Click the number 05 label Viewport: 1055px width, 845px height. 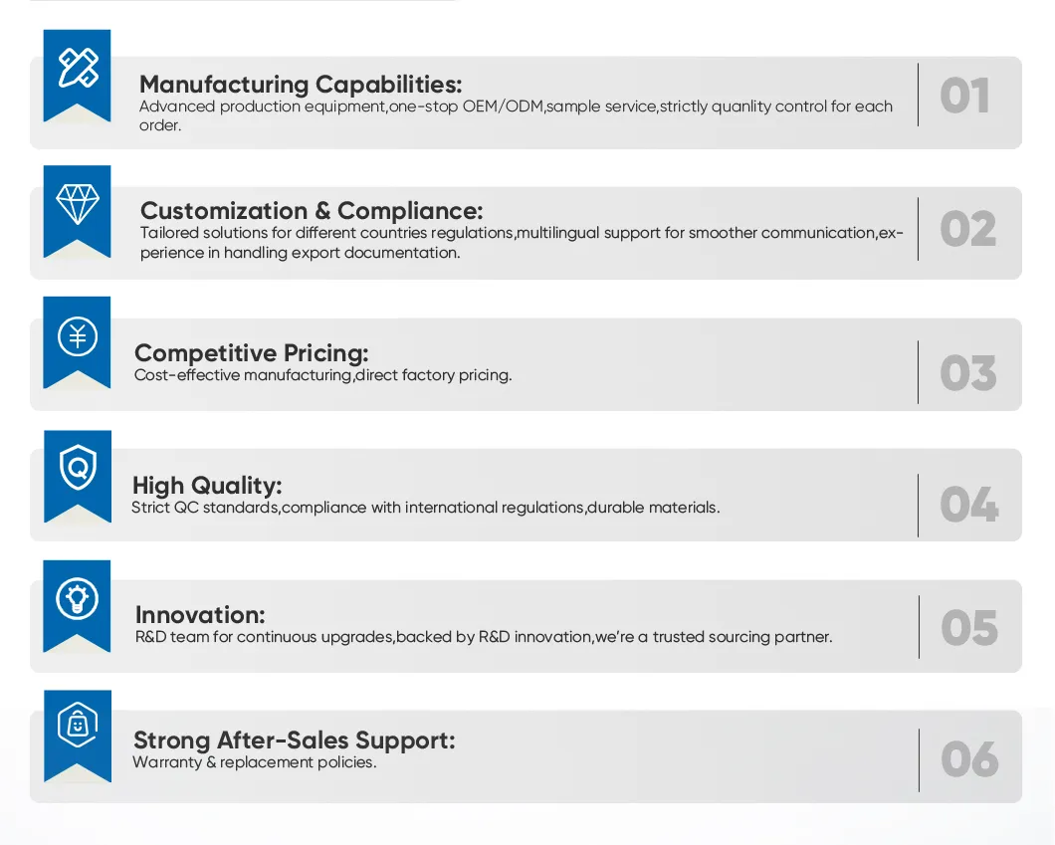click(968, 628)
